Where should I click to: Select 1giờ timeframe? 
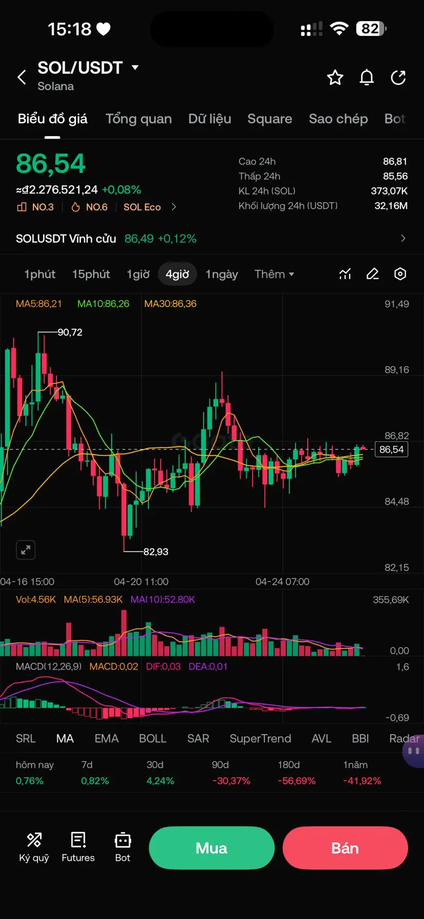[138, 274]
